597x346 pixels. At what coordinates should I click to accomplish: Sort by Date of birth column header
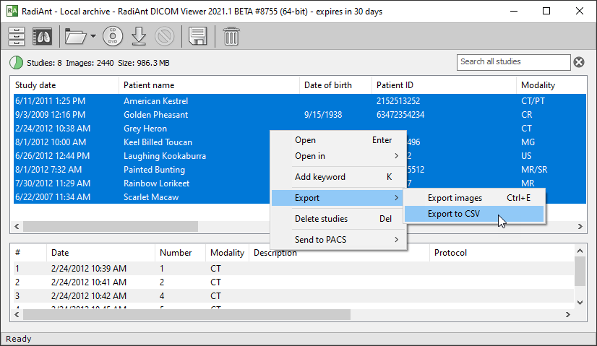click(335, 85)
